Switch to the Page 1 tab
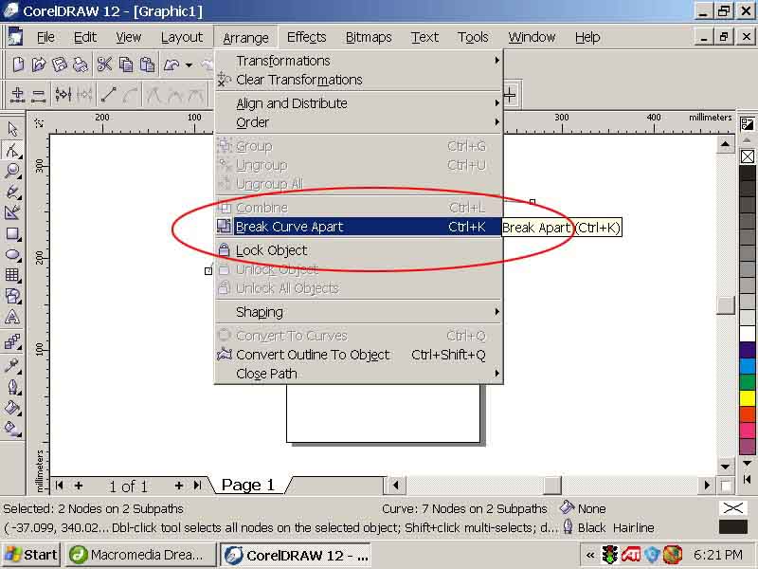 (248, 485)
